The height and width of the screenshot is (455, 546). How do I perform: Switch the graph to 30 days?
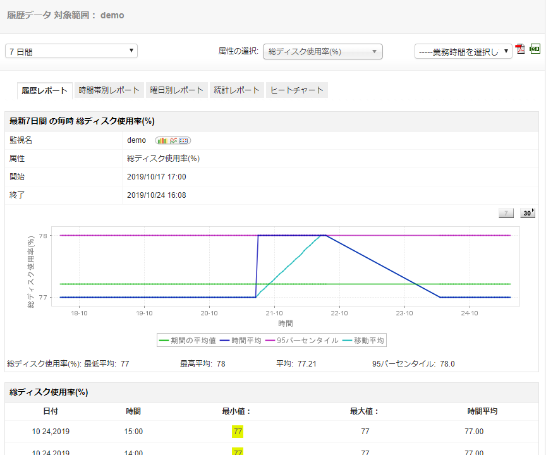527,213
